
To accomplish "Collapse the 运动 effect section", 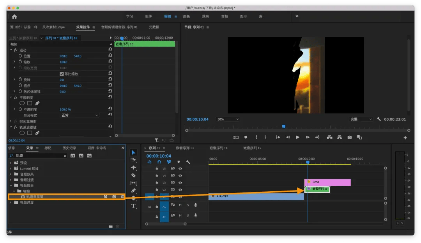I will point(11,50).
